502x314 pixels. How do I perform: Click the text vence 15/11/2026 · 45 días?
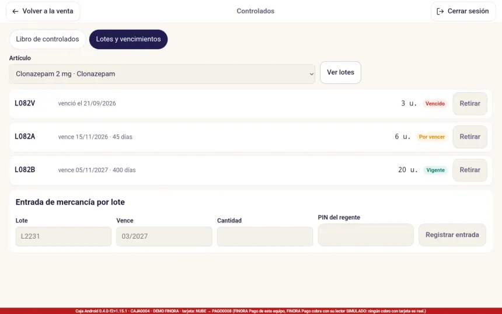click(95, 137)
